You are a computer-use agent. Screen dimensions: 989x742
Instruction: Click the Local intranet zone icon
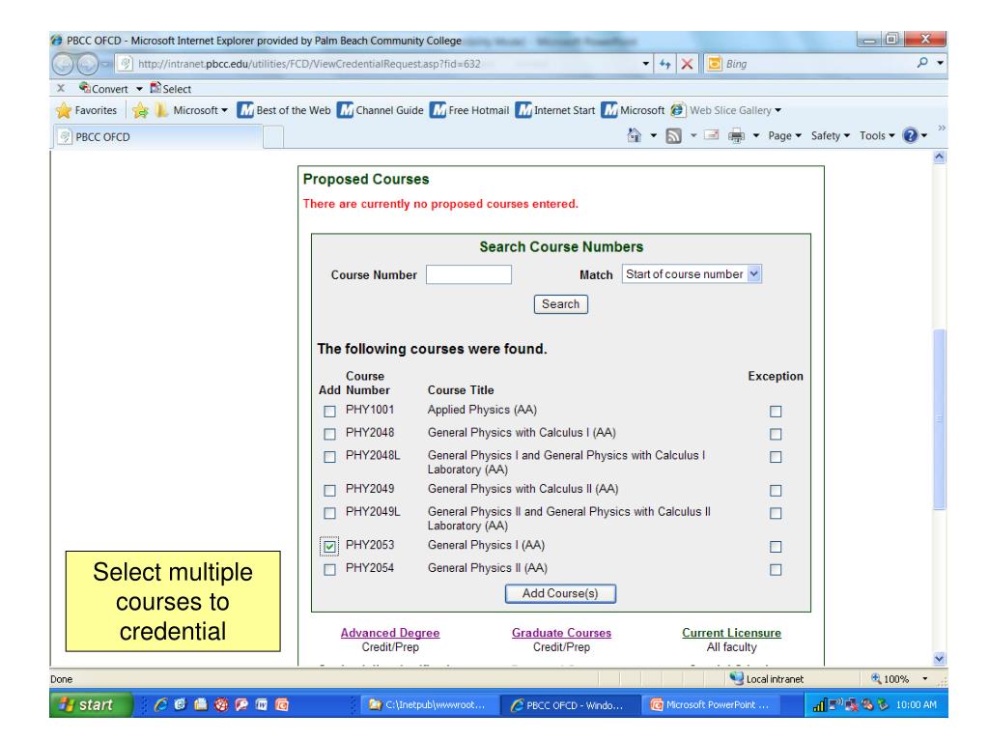[x=736, y=678]
